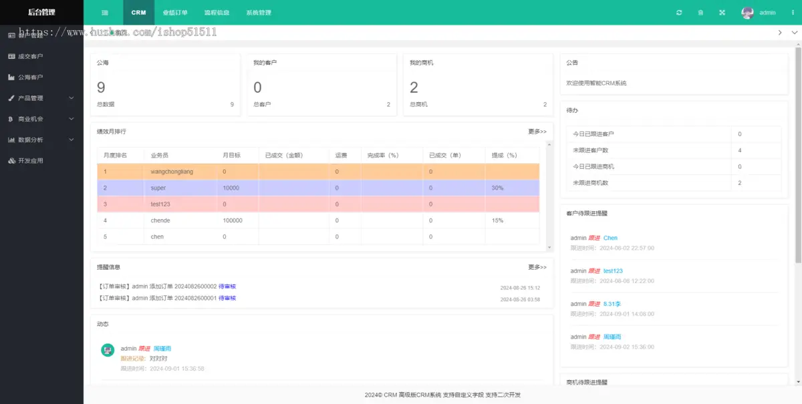Click the 今日已跟进商机 to-do row

coord(674,166)
